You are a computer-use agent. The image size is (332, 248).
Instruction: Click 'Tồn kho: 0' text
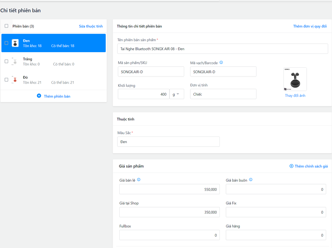coord(31,64)
